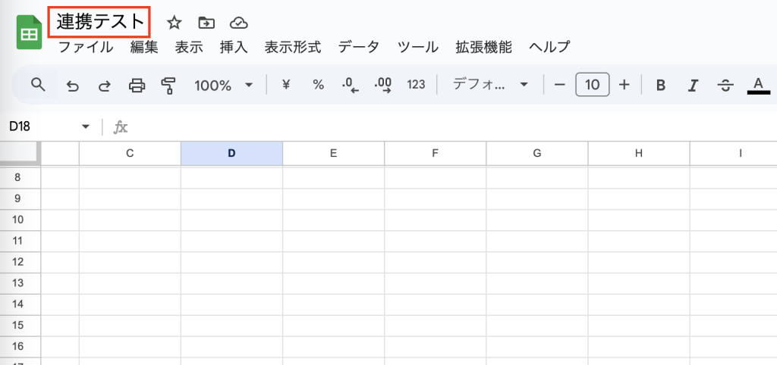Click the move to folder icon
The image size is (777, 365).
[x=206, y=23]
